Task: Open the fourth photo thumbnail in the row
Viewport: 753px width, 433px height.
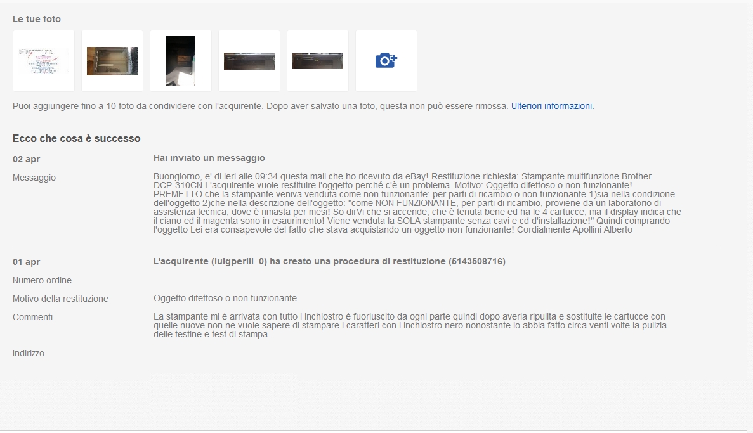Action: [x=249, y=60]
